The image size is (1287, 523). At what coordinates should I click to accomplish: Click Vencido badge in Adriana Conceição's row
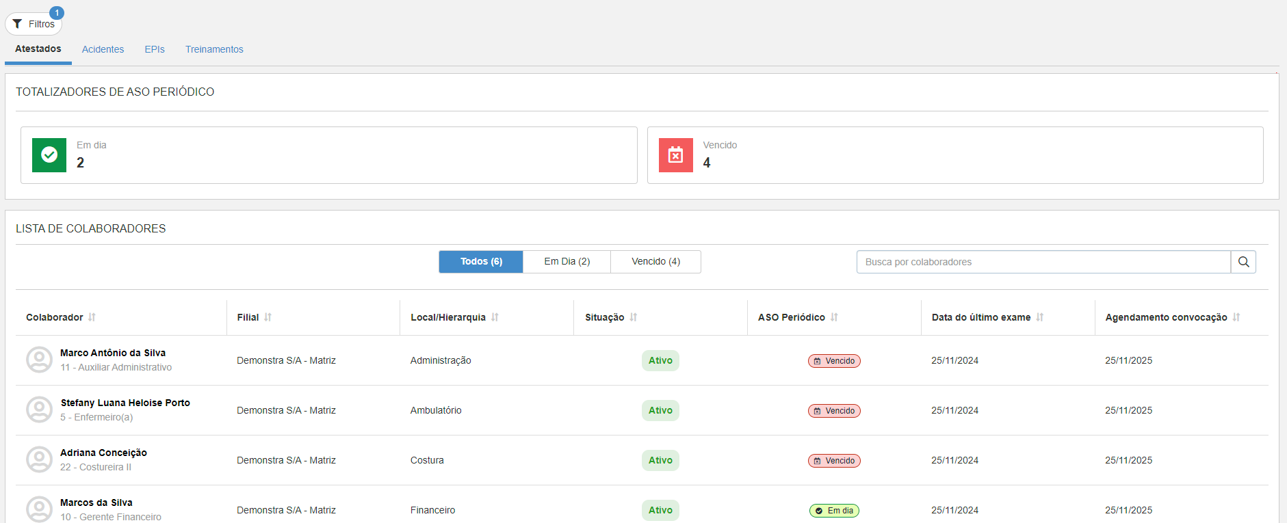[x=834, y=461]
